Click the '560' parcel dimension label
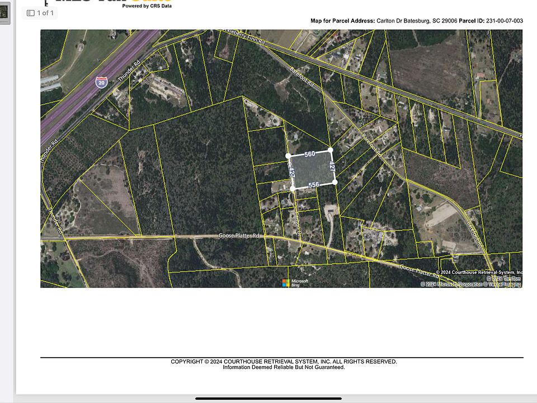 309,154
